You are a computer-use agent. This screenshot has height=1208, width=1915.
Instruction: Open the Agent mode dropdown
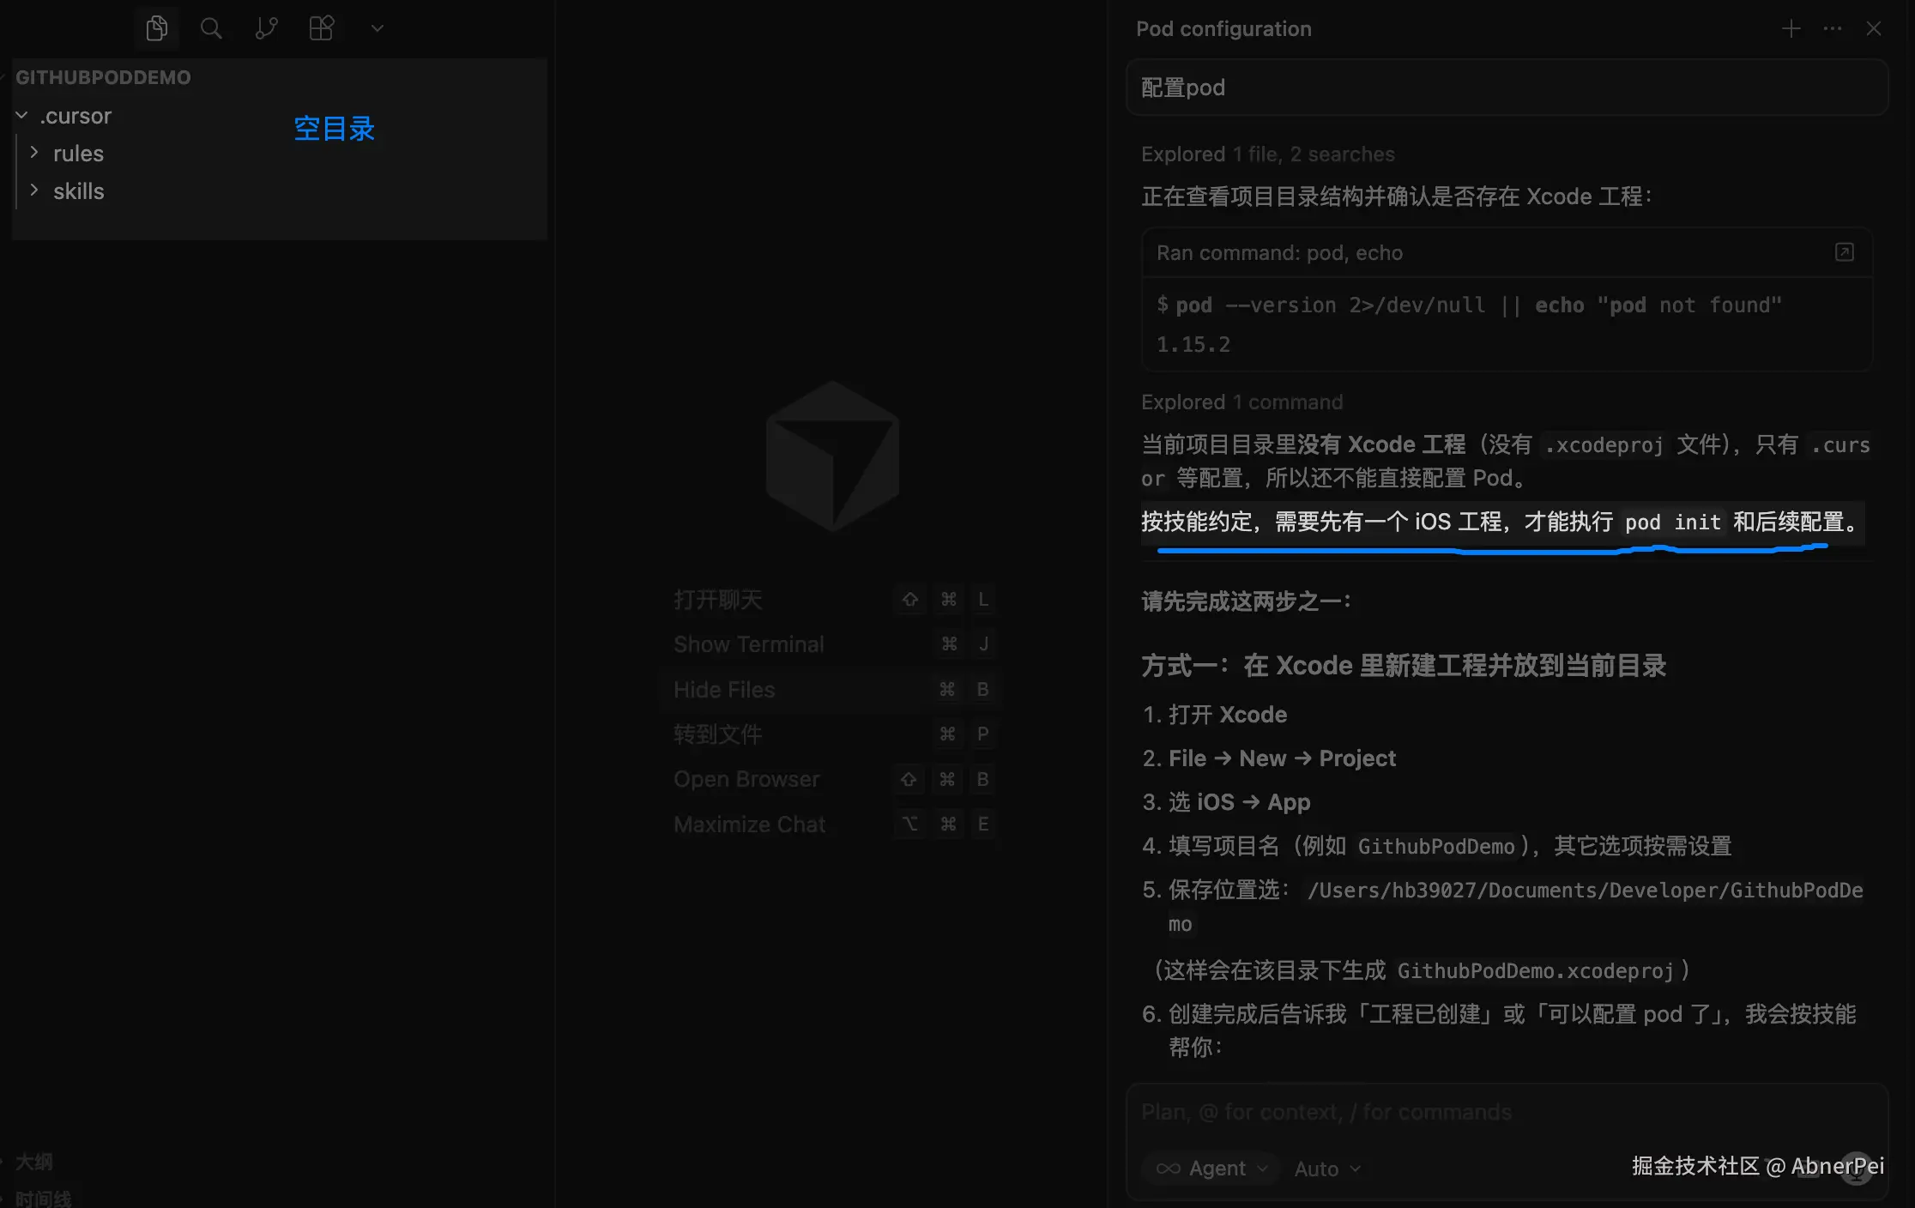pos(1211,1169)
